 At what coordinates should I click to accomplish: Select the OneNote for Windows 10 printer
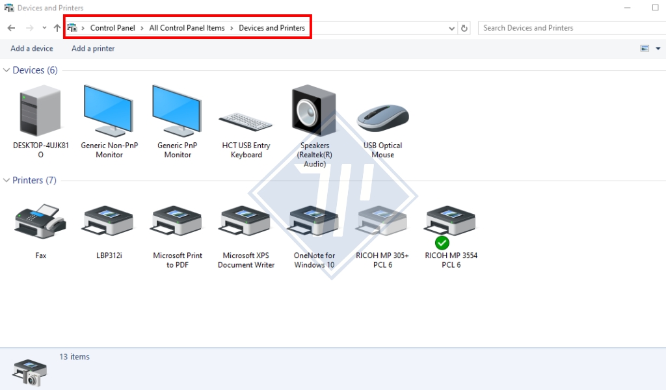coord(314,222)
